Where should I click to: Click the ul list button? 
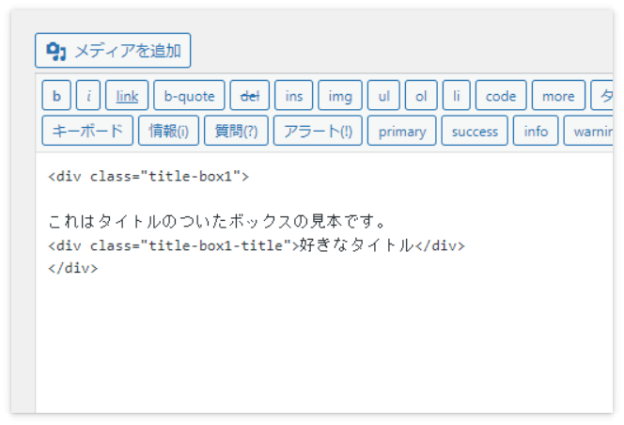click(x=383, y=96)
